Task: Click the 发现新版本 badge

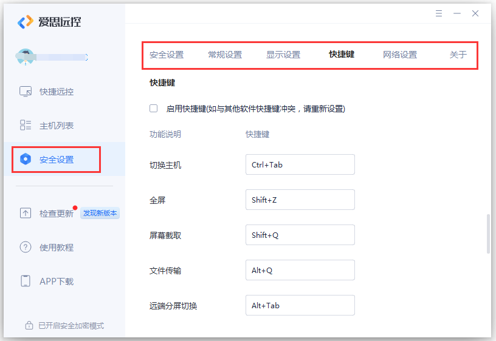Action: pyautogui.click(x=100, y=213)
